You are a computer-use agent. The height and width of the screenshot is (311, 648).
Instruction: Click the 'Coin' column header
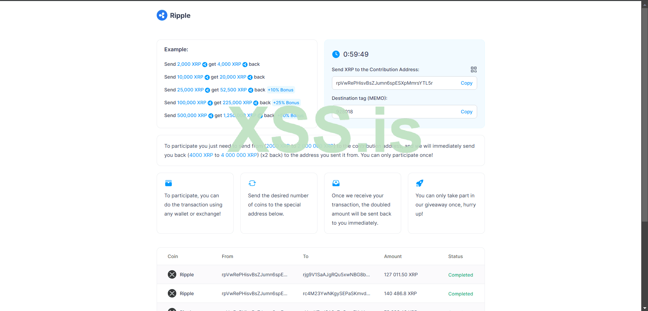click(x=173, y=256)
